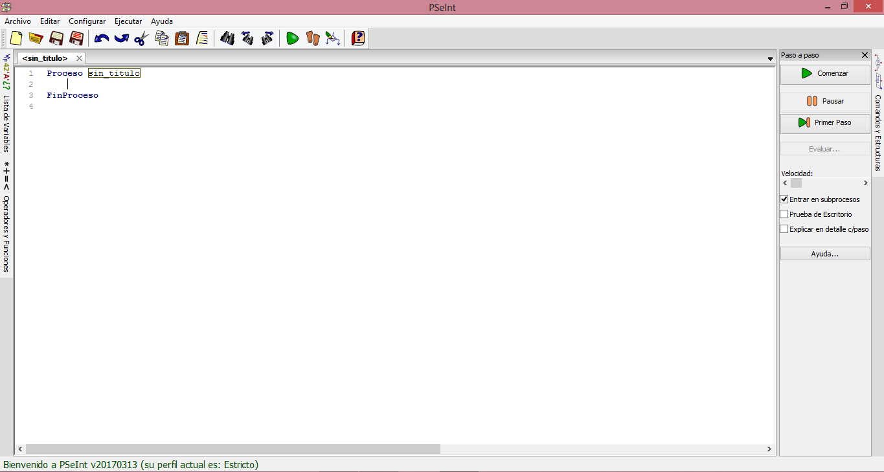Click the status bar welcome message
Image resolution: width=884 pixels, height=472 pixels.
tap(131, 465)
